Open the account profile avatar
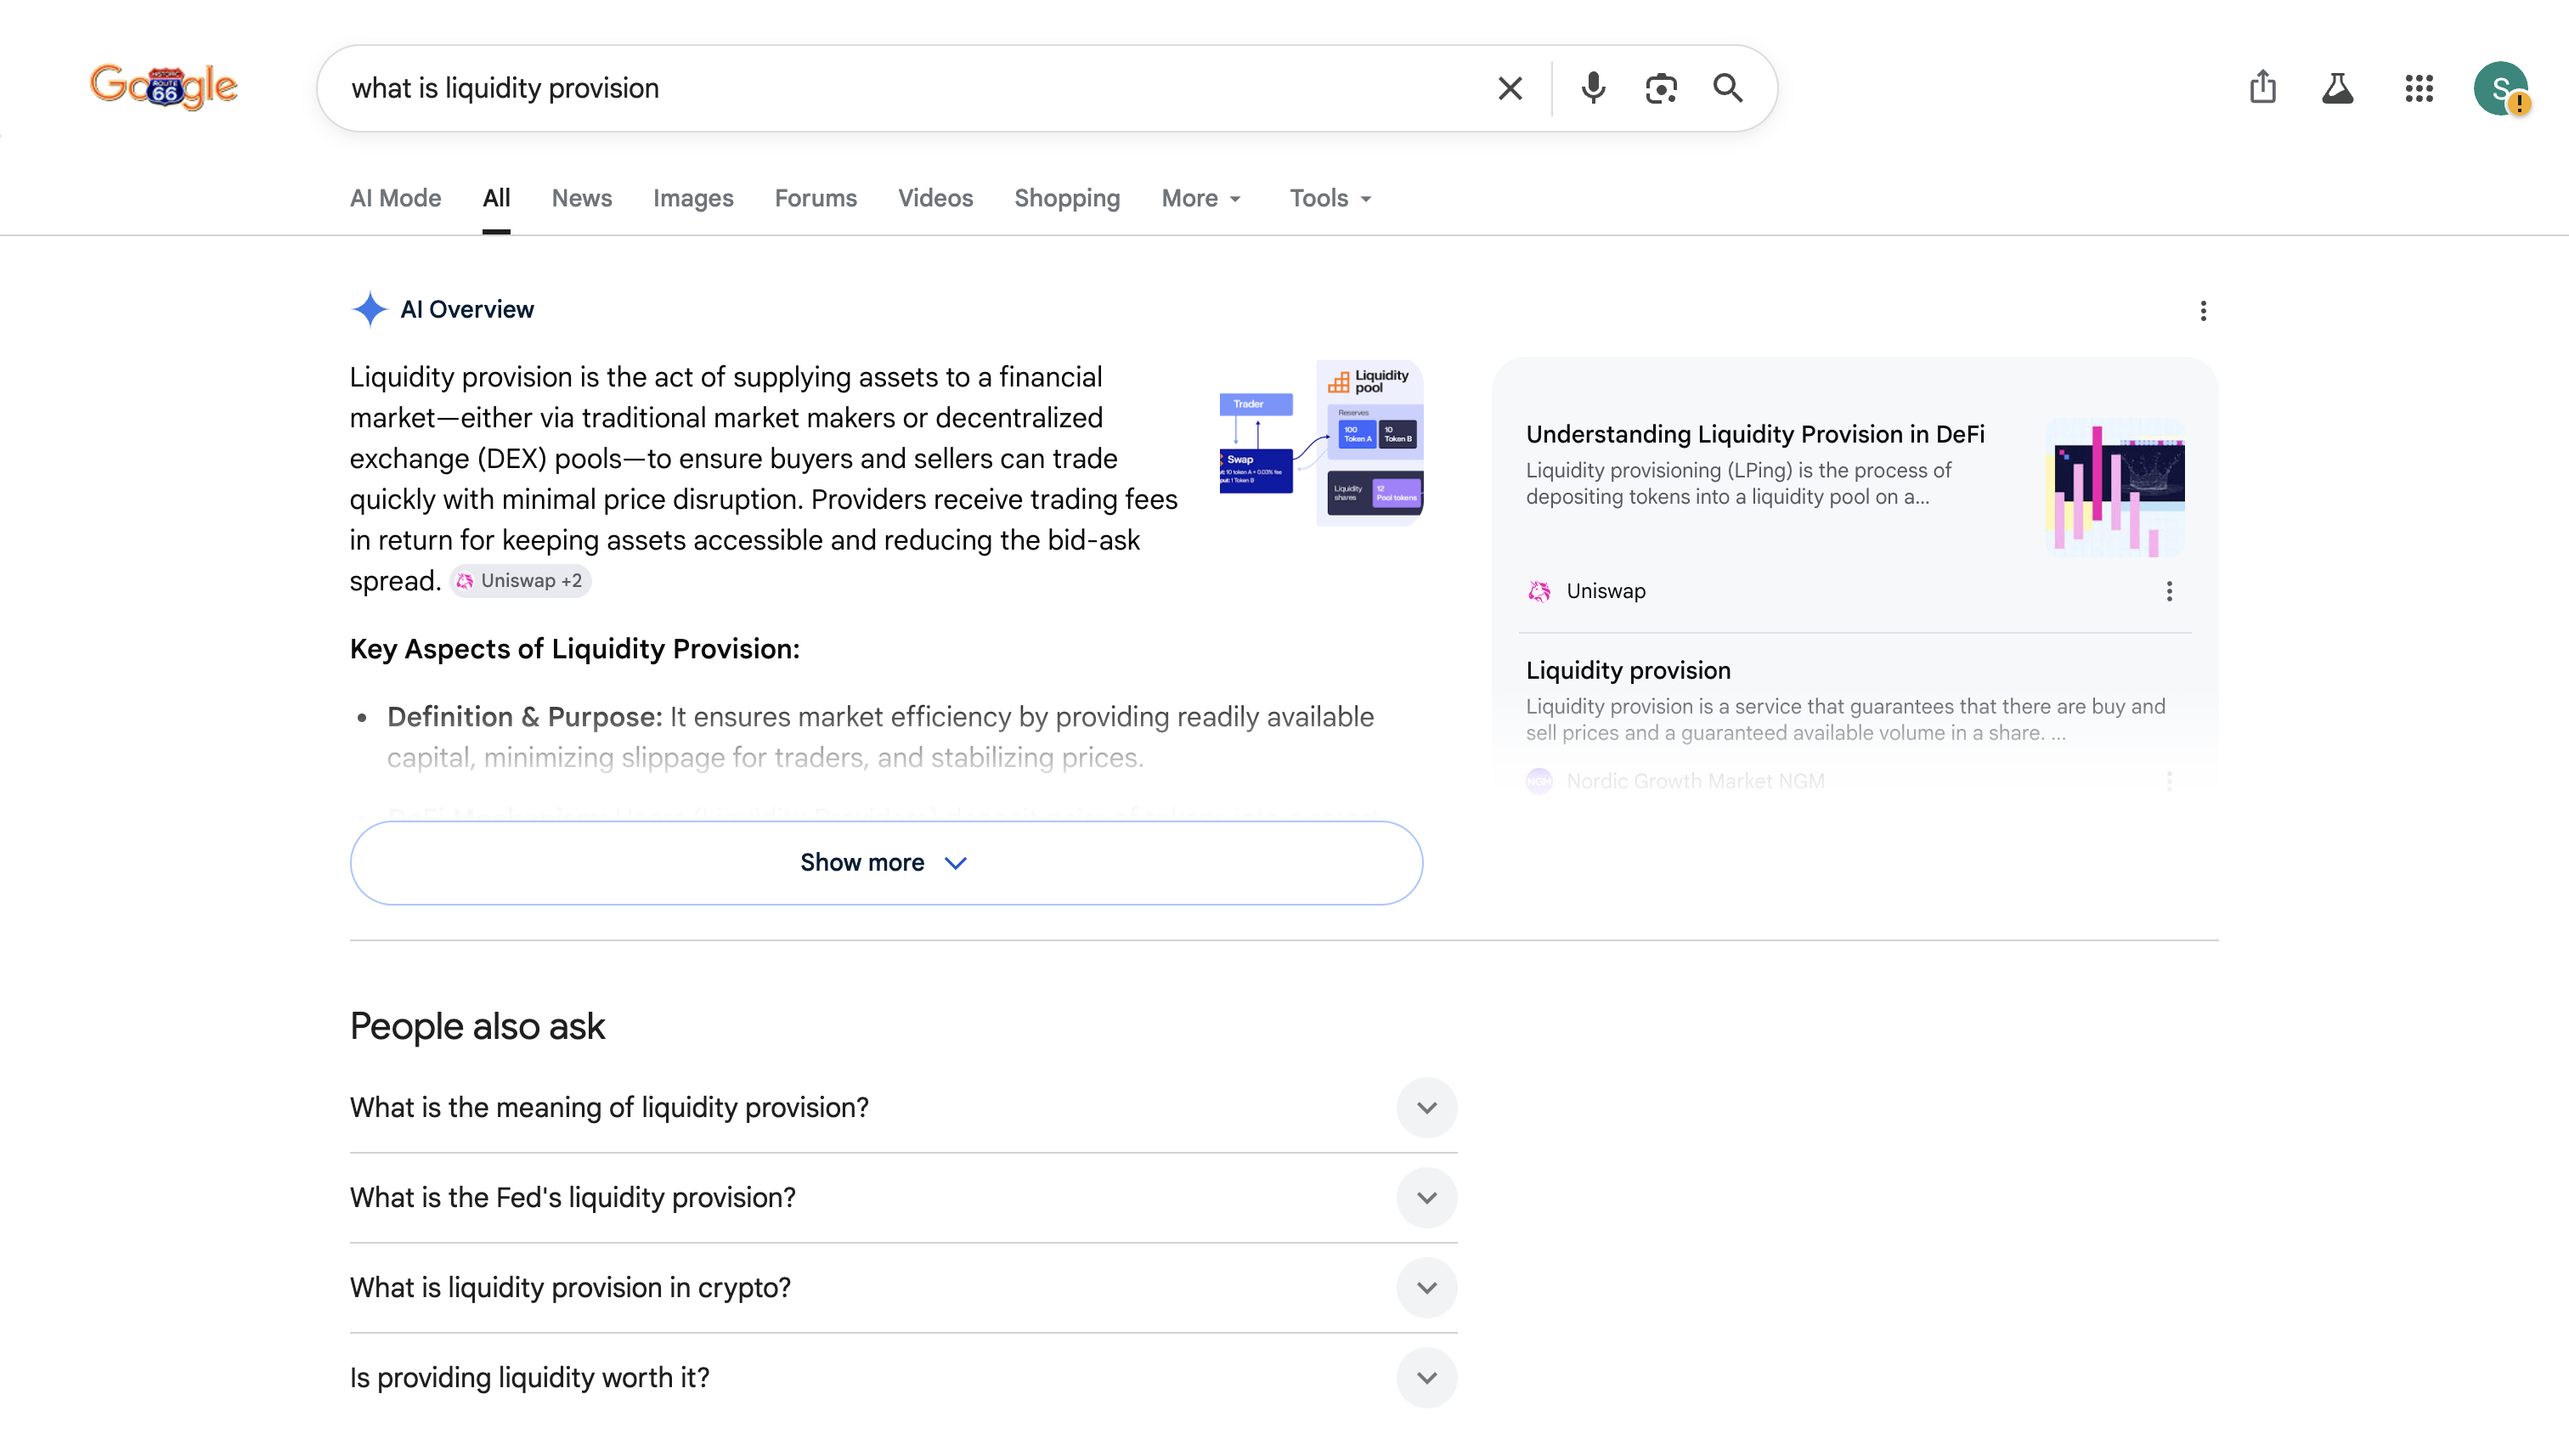 pyautogui.click(x=2500, y=88)
